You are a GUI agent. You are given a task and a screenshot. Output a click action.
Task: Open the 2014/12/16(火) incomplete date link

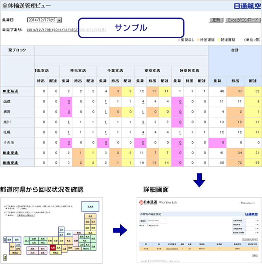pyautogui.click(x=65, y=30)
